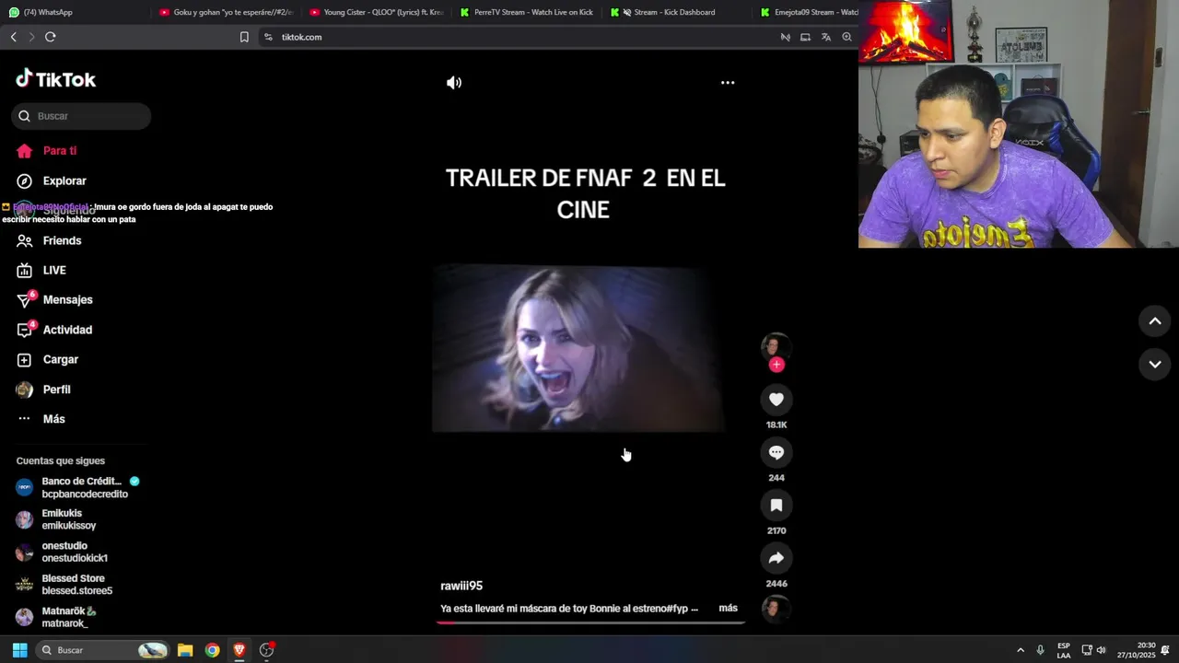Image resolution: width=1179 pixels, height=663 pixels.
Task: Click the taskbar Buscar search box
Action: coord(103,650)
